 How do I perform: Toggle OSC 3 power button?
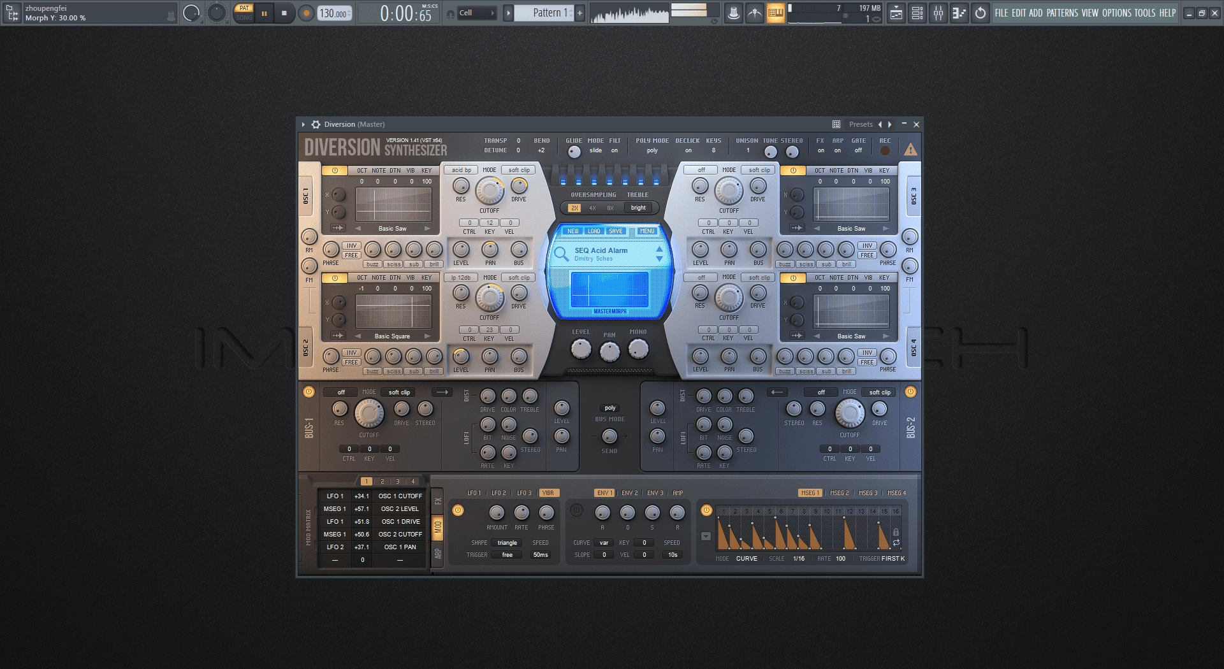tap(793, 171)
